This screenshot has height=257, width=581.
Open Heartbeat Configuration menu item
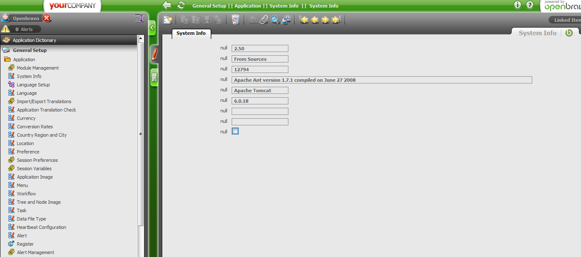coord(42,227)
